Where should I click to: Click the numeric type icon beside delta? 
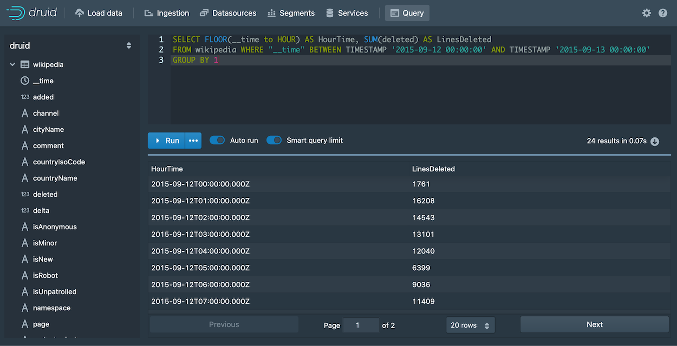pyautogui.click(x=25, y=210)
